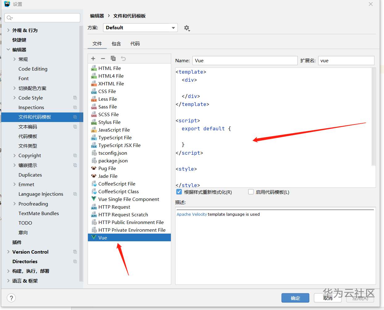Select the Vue template in list

129,238
